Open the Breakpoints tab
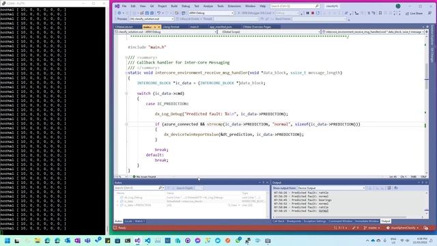The image size is (437, 246). [294, 221]
